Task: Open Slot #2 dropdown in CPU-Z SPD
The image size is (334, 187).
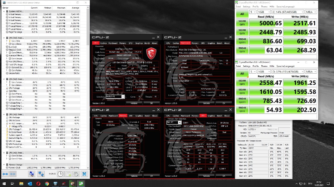Action: (x=174, y=122)
